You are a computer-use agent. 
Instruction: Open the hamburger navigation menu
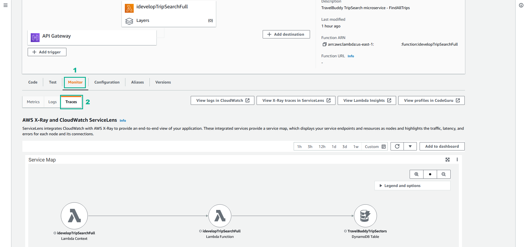pos(5,5)
